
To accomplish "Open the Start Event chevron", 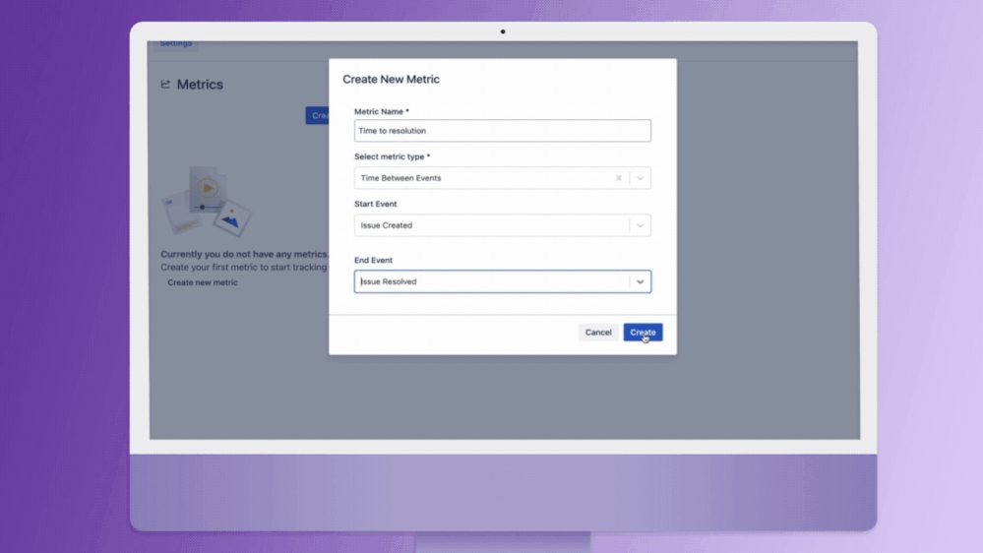I will coord(640,225).
